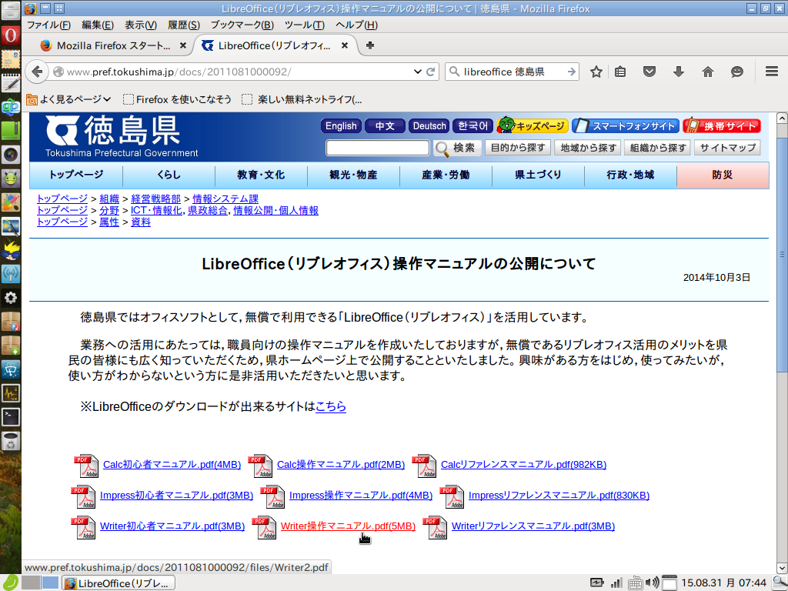The image size is (788, 591).
Task: Click the サイトマップ button
Action: tap(727, 148)
